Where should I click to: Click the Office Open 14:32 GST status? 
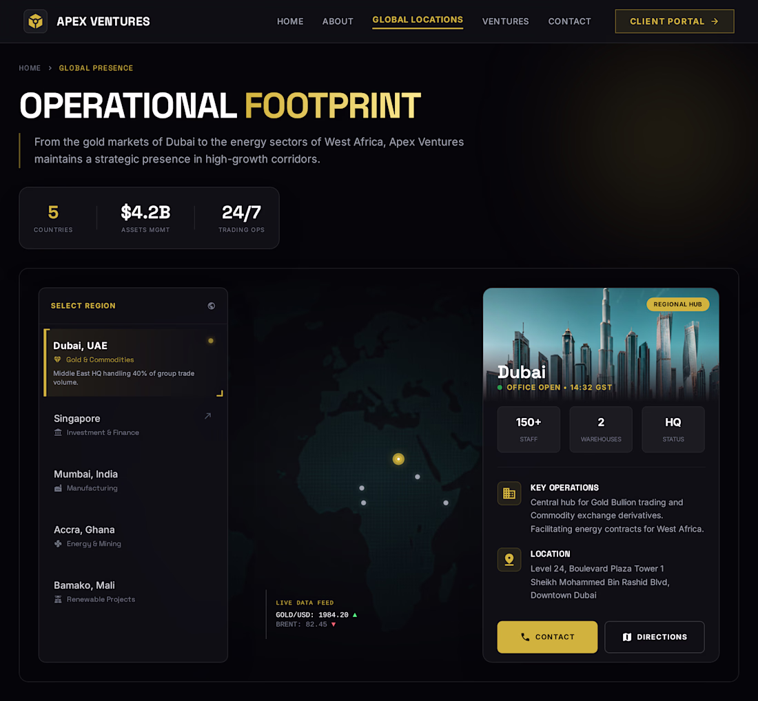coord(555,388)
